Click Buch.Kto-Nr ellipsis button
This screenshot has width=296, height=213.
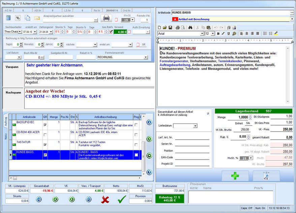tap(42, 57)
